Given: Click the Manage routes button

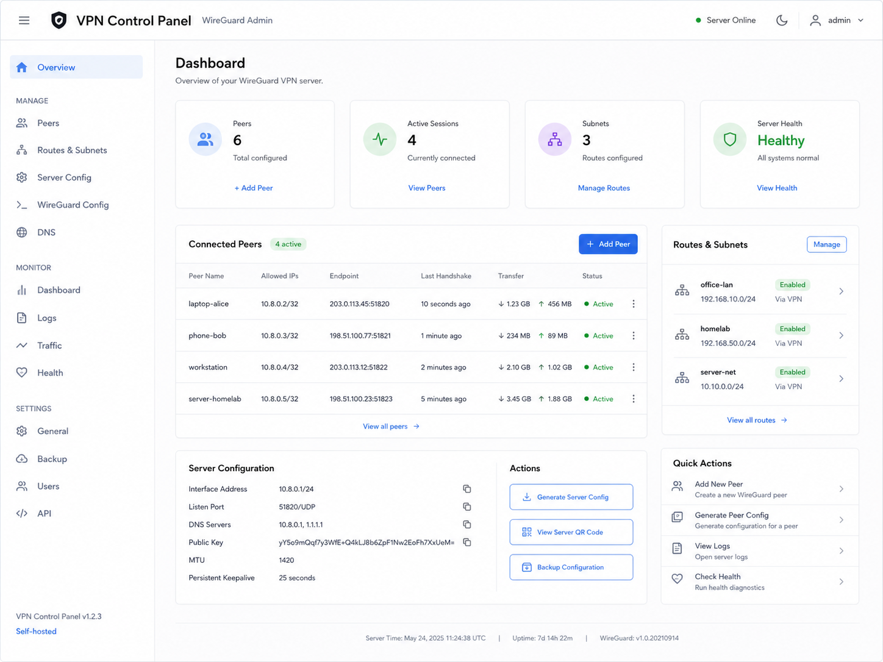Looking at the screenshot, I should [826, 244].
